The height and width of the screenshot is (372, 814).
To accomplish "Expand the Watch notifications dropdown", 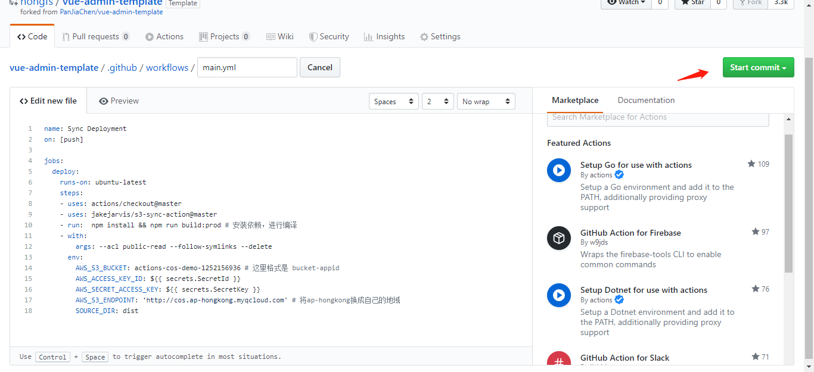I will pyautogui.click(x=626, y=4).
